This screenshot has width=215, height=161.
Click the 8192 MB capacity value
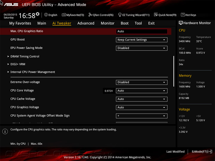tap(184, 98)
